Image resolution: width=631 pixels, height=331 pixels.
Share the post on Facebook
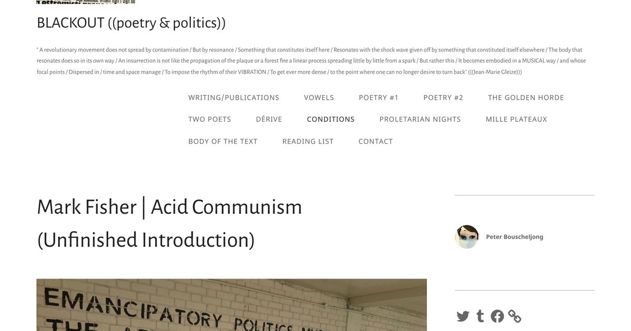point(497,315)
